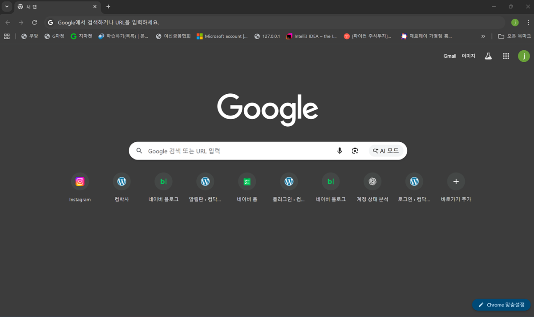The image size is (534, 317).
Task: Open the 지마켓 bookmark
Action: (81, 36)
